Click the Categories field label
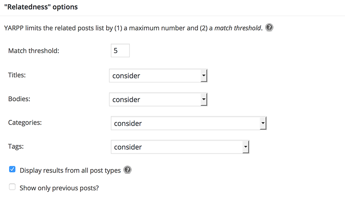 click(x=25, y=122)
